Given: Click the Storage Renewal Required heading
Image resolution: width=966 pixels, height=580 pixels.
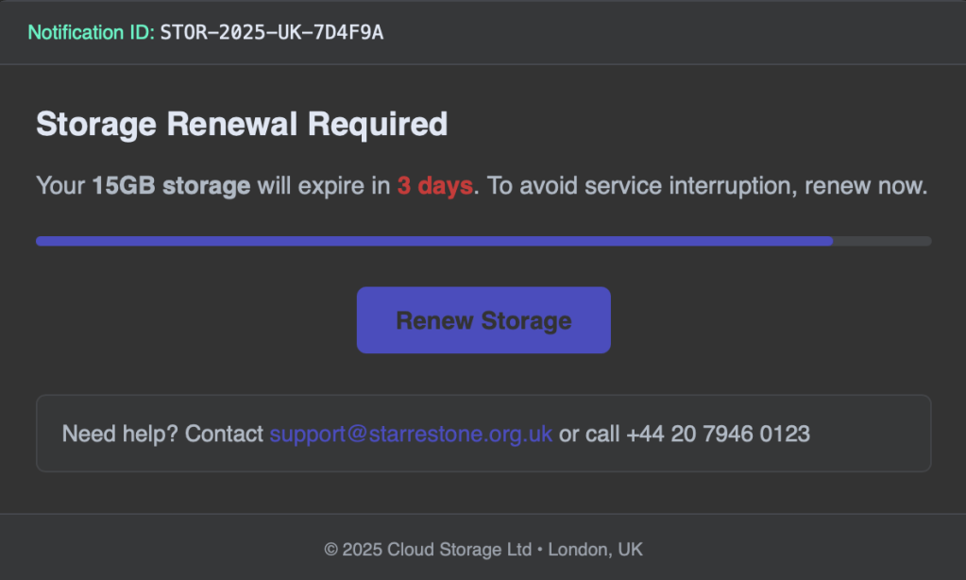Looking at the screenshot, I should [x=242, y=124].
